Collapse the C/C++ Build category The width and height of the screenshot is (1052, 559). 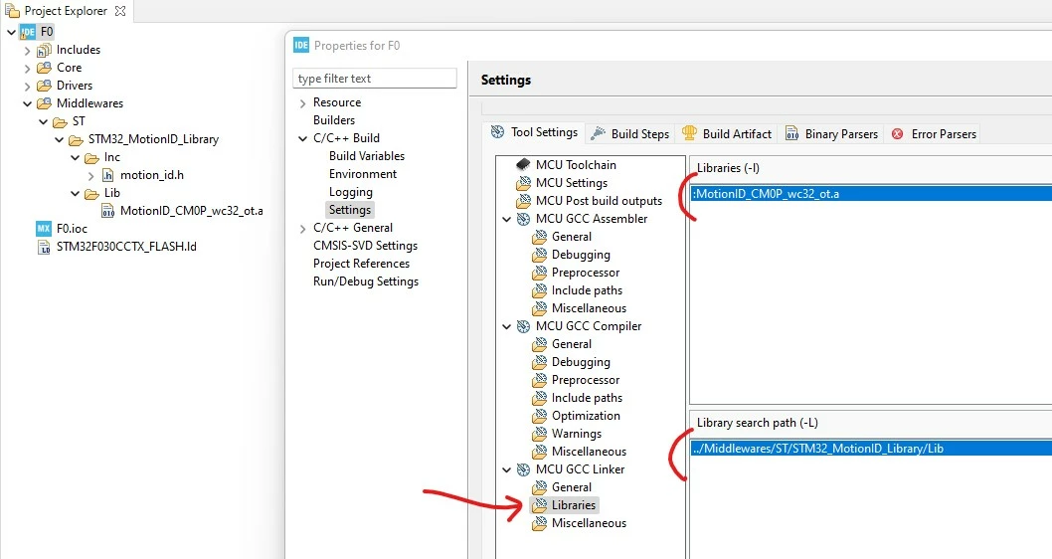[x=302, y=138]
